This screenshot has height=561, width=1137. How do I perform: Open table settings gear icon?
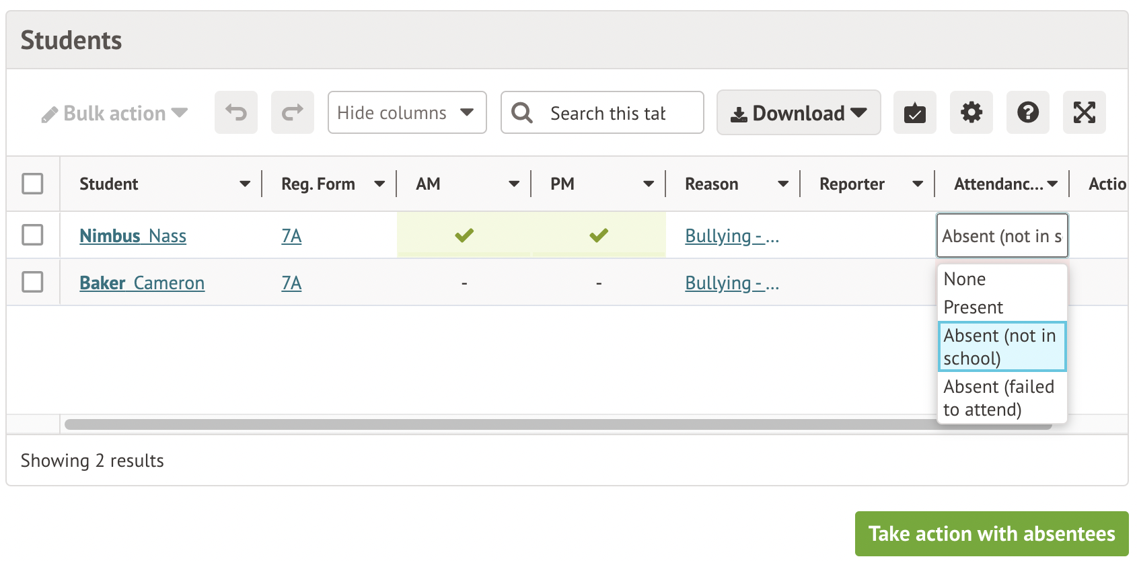pos(971,112)
